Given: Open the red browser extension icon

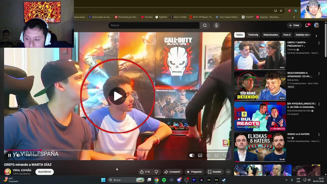Looking at the screenshot, I should pyautogui.click(x=289, y=11).
